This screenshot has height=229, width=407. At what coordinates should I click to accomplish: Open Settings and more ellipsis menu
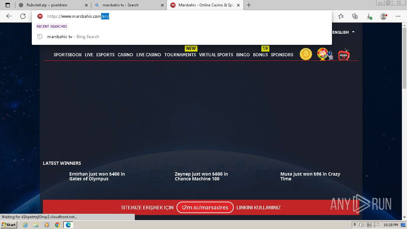click(398, 16)
